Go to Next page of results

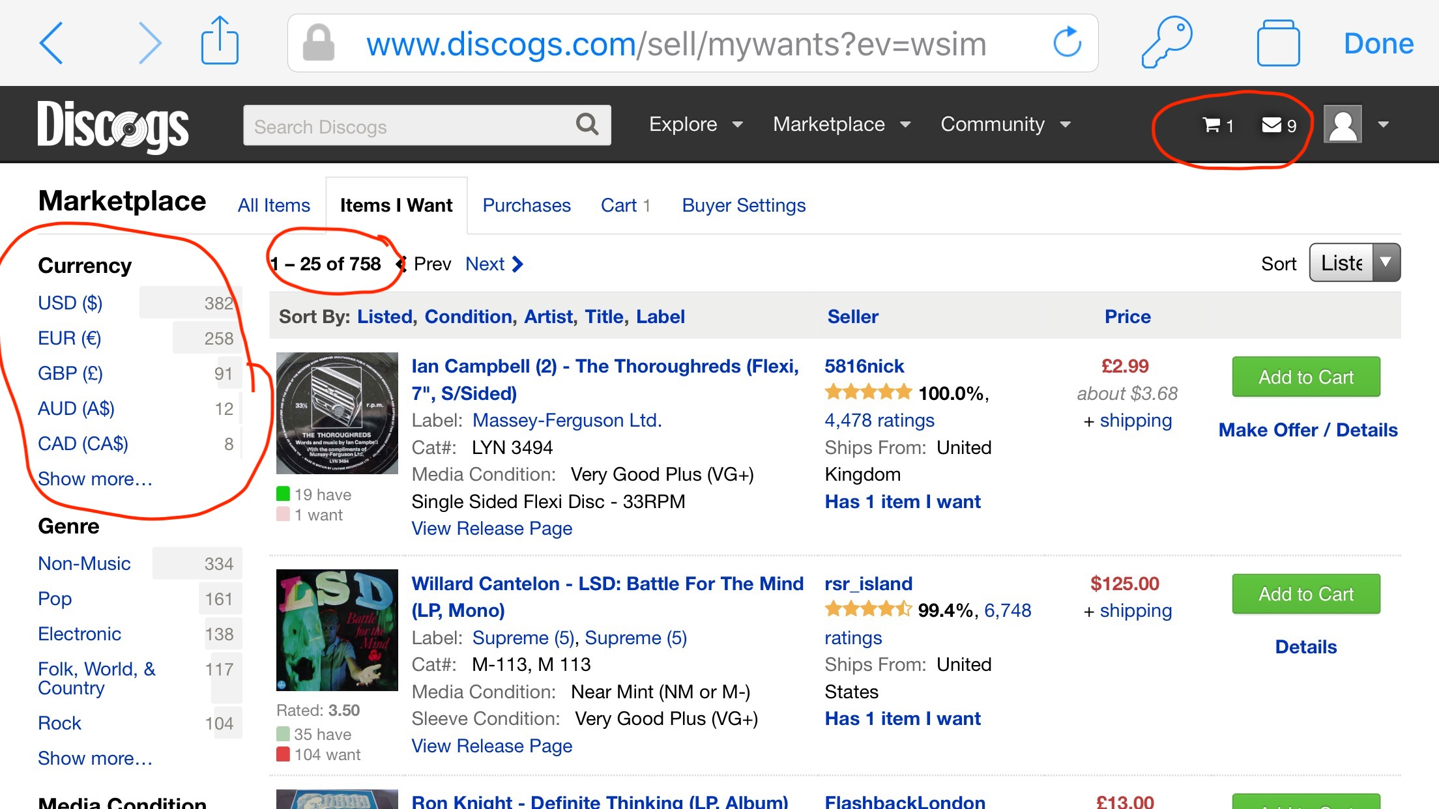(494, 264)
